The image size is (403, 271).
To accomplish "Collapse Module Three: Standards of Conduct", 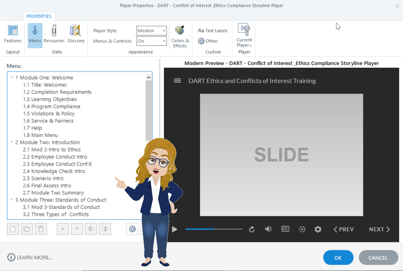I will pyautogui.click(x=12, y=200).
